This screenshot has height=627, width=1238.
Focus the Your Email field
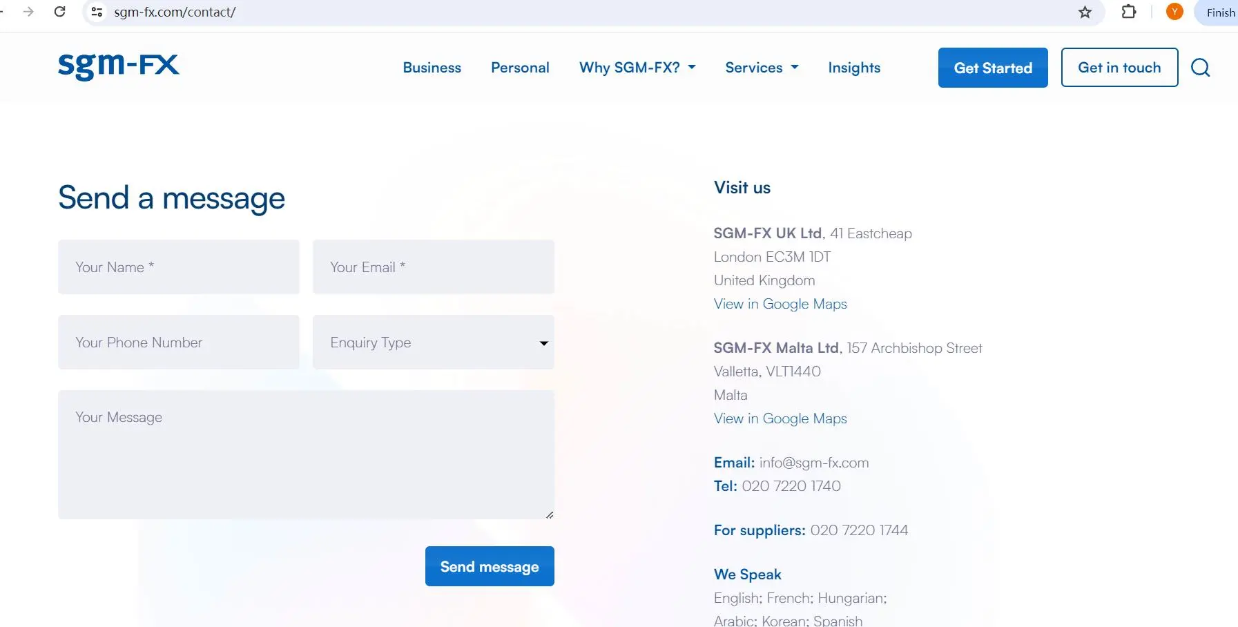click(434, 267)
